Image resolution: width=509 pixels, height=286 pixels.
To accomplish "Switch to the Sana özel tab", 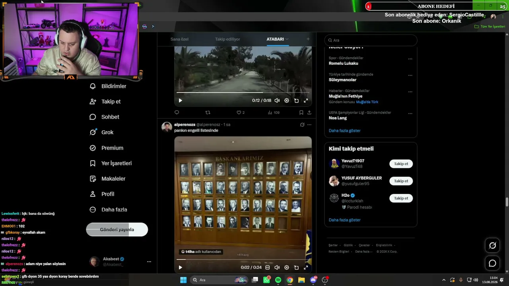I will 179,39.
